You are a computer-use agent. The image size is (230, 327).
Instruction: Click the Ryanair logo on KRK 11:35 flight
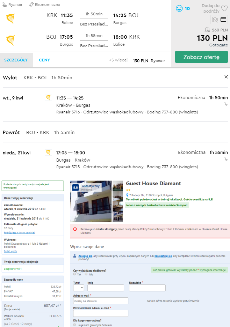[x=10, y=18]
